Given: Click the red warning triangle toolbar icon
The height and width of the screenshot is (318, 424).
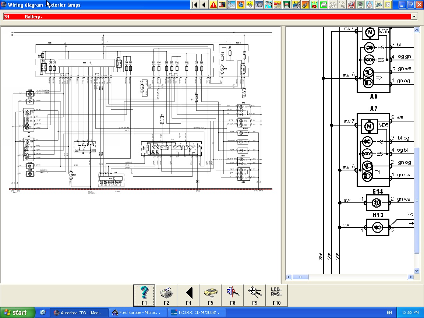Looking at the screenshot, I should (213, 5).
